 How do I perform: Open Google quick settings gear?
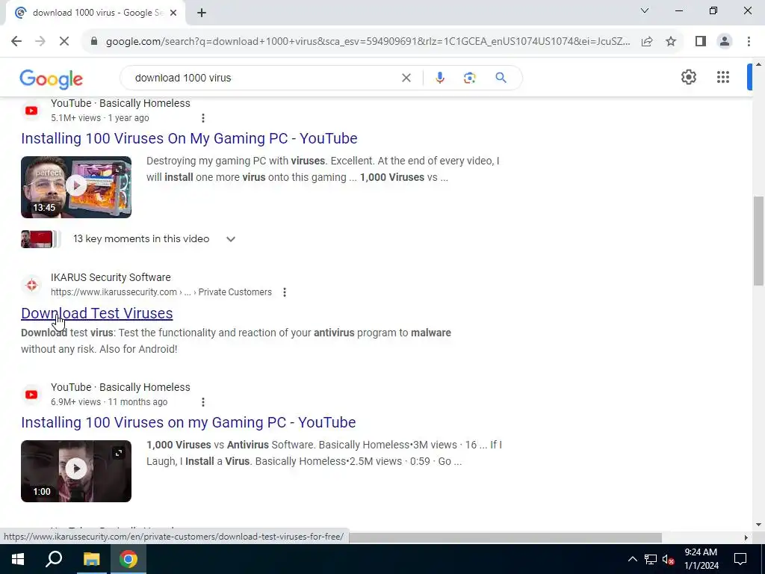click(688, 77)
